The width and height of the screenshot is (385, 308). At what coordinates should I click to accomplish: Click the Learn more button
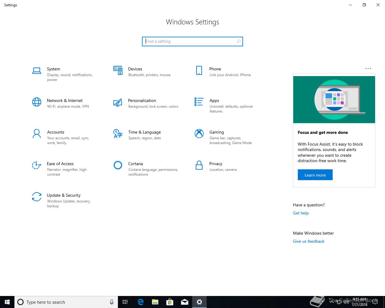click(315, 175)
